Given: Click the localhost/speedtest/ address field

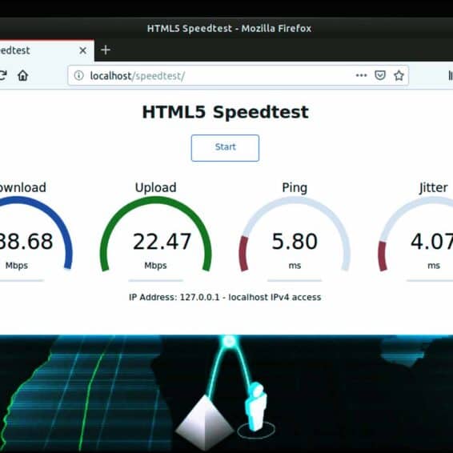Looking at the screenshot, I should [x=238, y=76].
